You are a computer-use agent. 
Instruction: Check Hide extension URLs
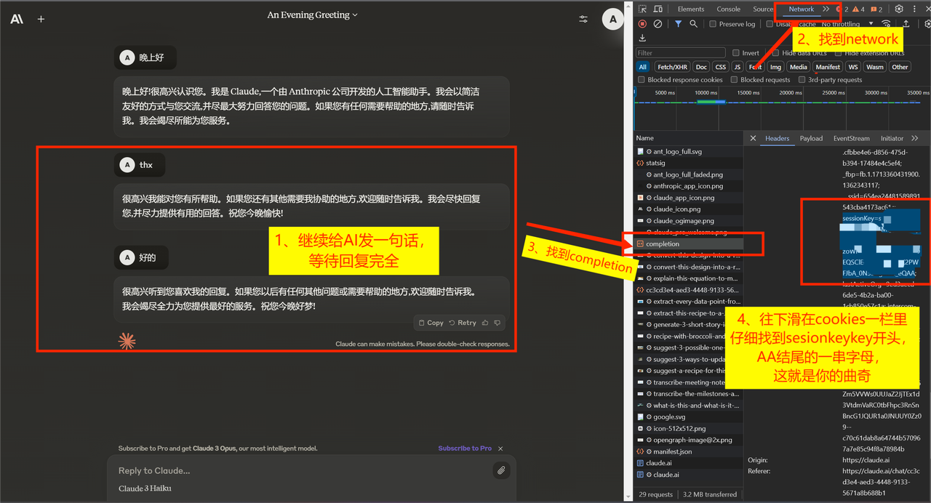(x=838, y=53)
